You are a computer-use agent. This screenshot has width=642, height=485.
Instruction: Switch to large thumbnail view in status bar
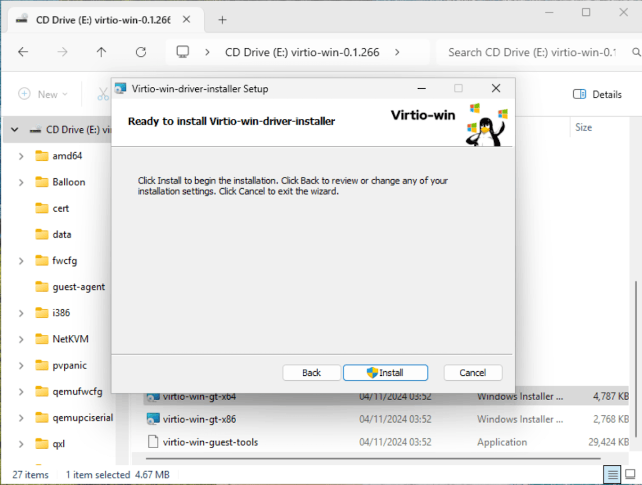coord(630,474)
